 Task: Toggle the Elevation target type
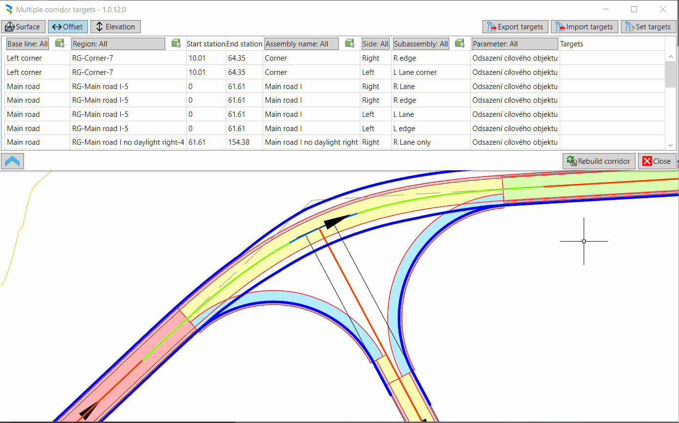coord(116,27)
